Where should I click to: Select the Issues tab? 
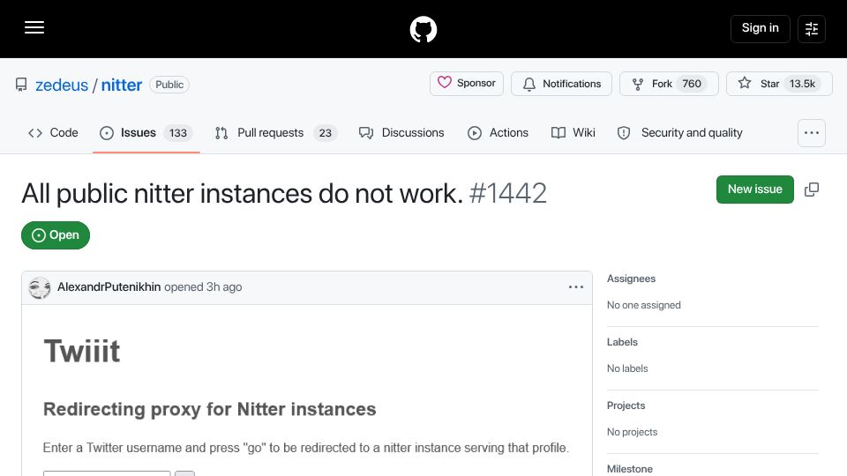tap(146, 133)
